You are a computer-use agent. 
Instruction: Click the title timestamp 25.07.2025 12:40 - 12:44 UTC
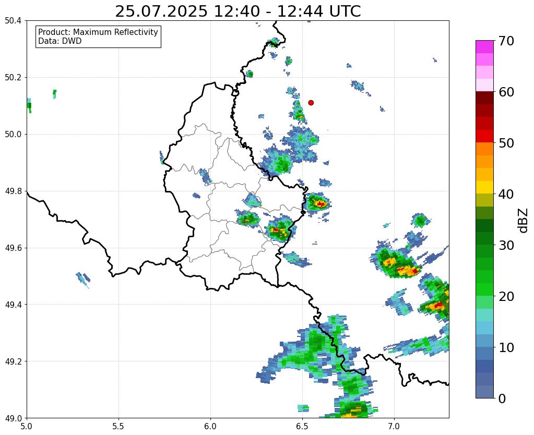pyautogui.click(x=238, y=11)
